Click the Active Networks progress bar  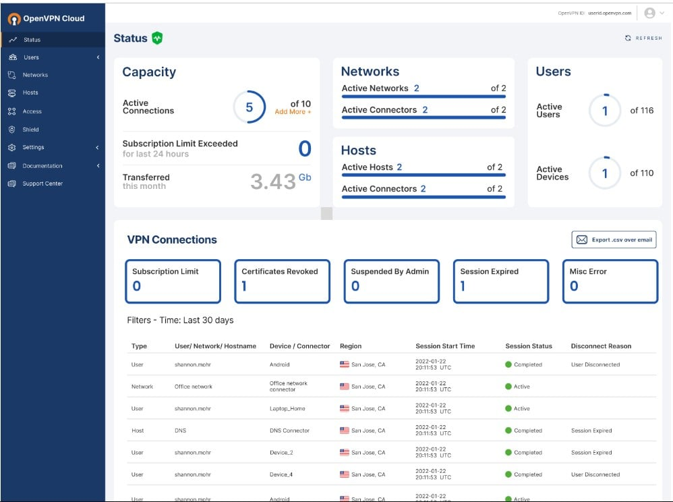coord(423,96)
